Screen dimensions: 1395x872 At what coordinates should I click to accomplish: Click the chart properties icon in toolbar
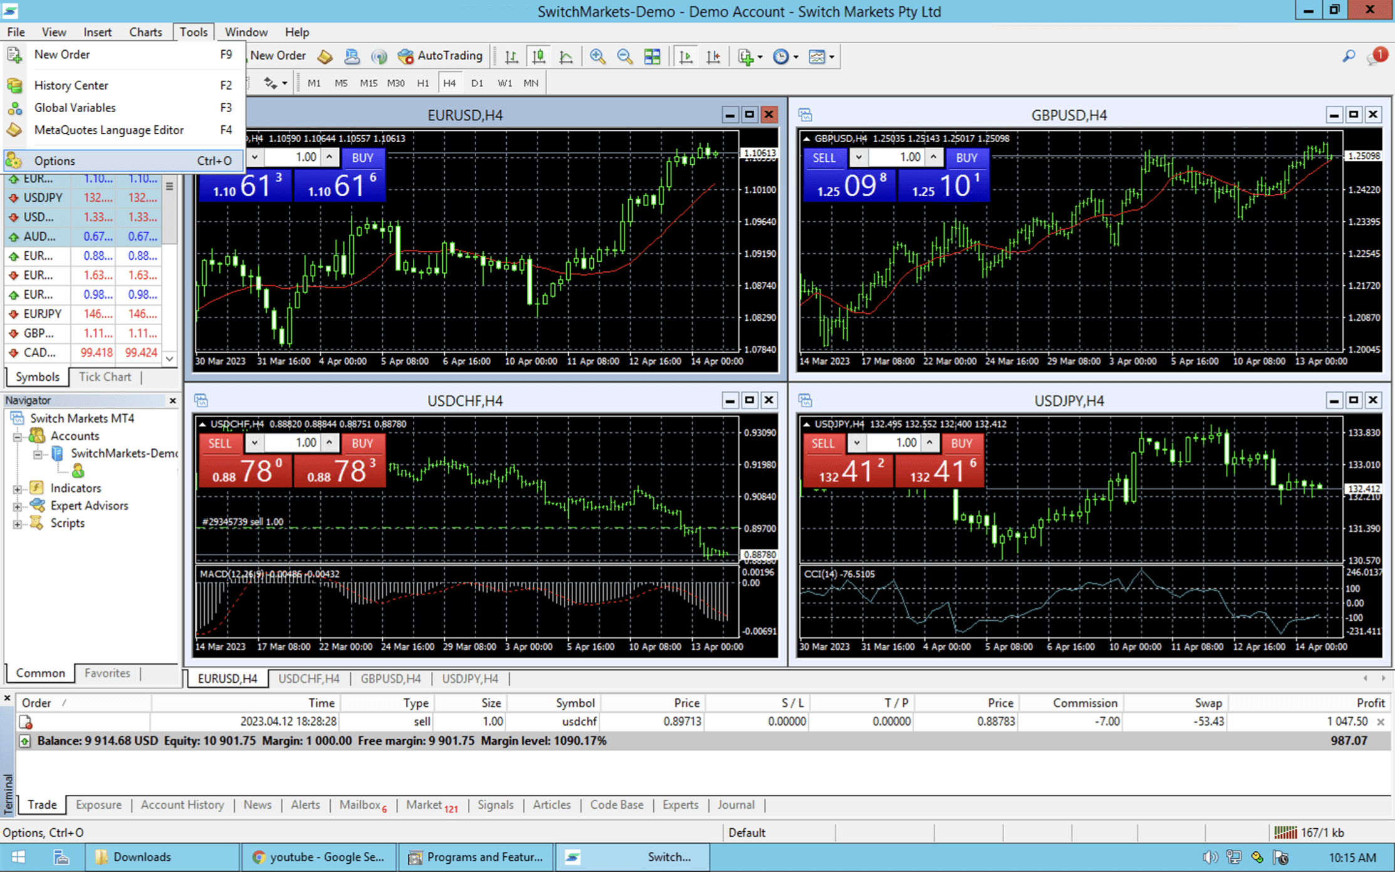[x=816, y=56]
